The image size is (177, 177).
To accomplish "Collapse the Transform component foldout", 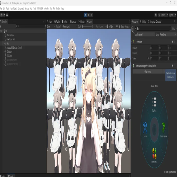I will coord(132,42).
